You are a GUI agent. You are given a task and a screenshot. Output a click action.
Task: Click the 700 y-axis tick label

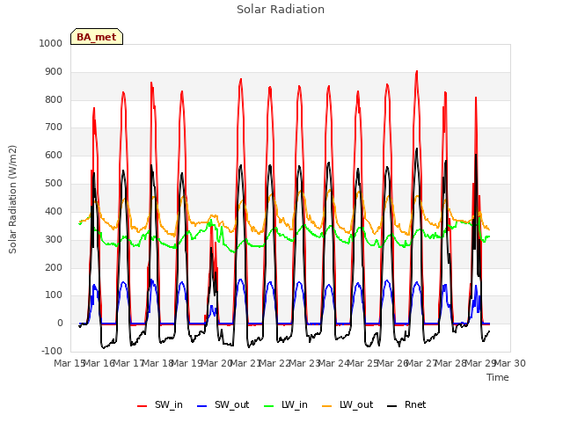coord(54,127)
